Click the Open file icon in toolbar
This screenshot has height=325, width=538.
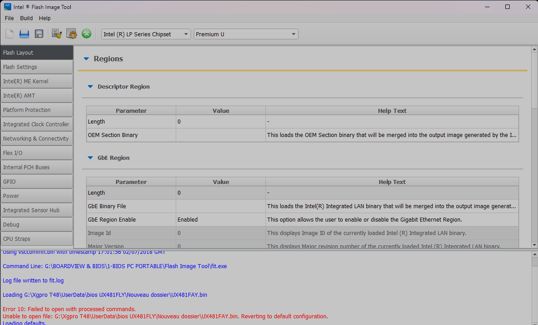(24, 34)
